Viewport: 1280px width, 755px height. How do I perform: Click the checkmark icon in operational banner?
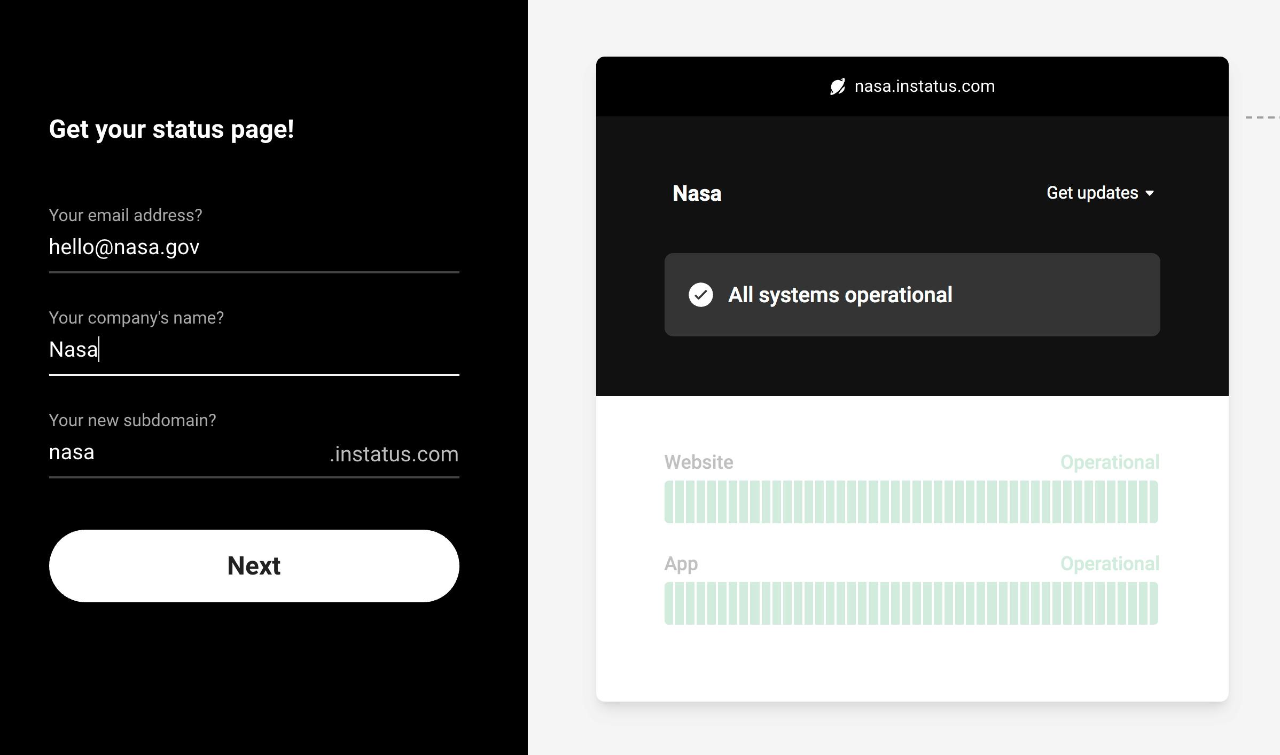pos(700,295)
